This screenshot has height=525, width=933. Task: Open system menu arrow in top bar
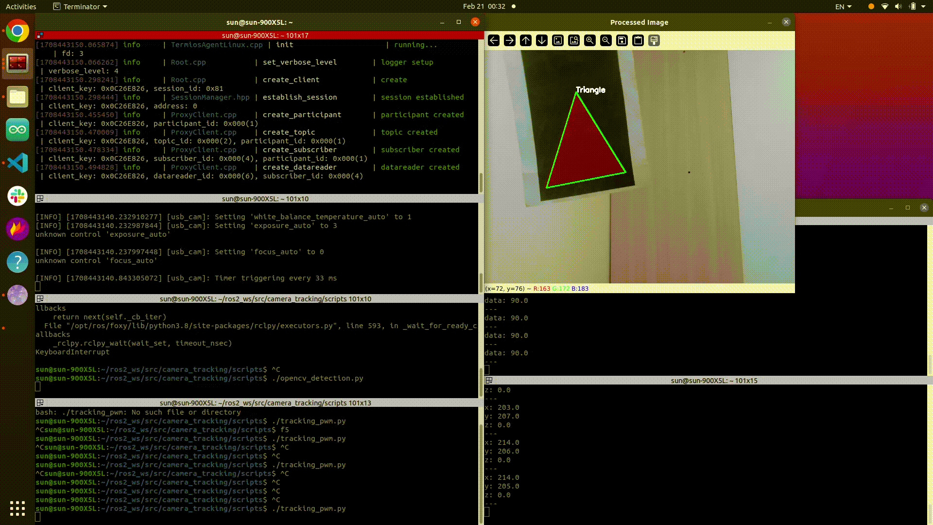[923, 7]
